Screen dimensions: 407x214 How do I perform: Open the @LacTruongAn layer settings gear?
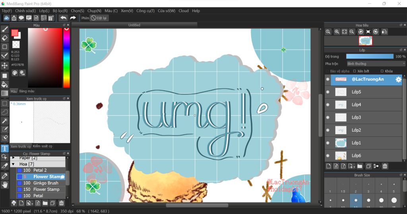[398, 80]
